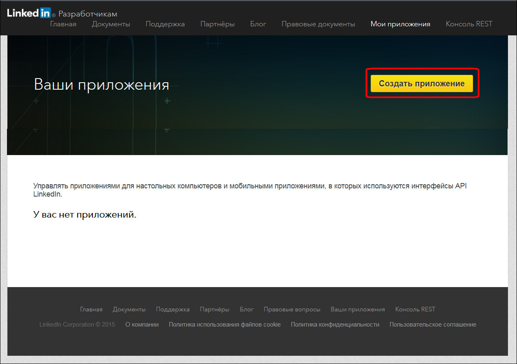Open Блог in top navigation
The height and width of the screenshot is (364, 517).
click(x=258, y=24)
